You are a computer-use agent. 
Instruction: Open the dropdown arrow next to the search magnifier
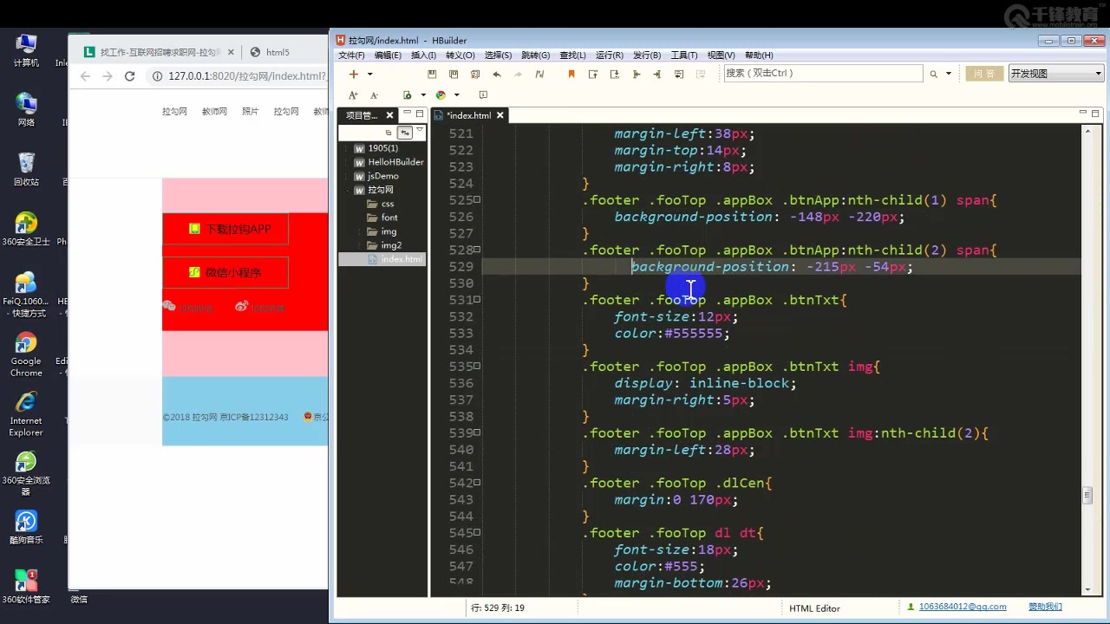point(948,75)
